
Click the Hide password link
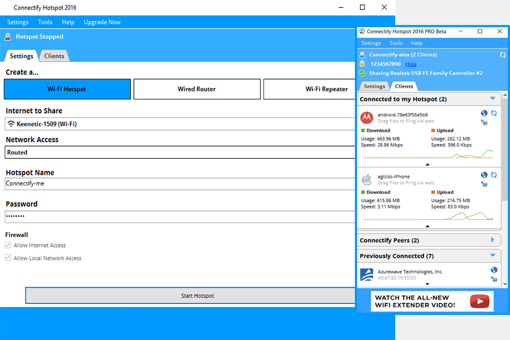[x=411, y=64]
